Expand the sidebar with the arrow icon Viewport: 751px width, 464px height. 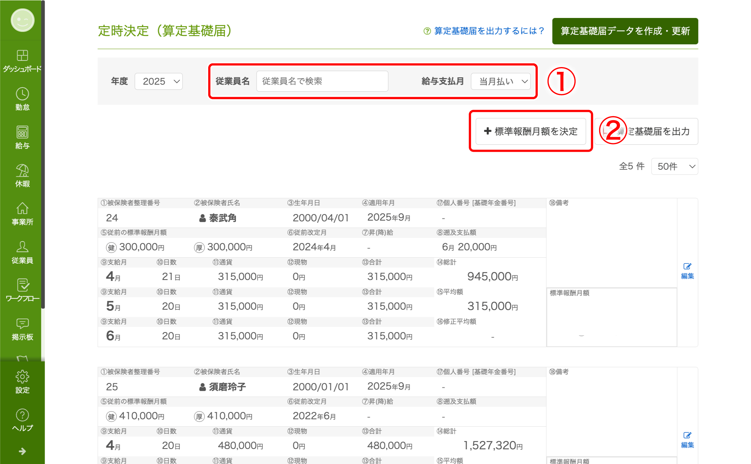(22, 451)
